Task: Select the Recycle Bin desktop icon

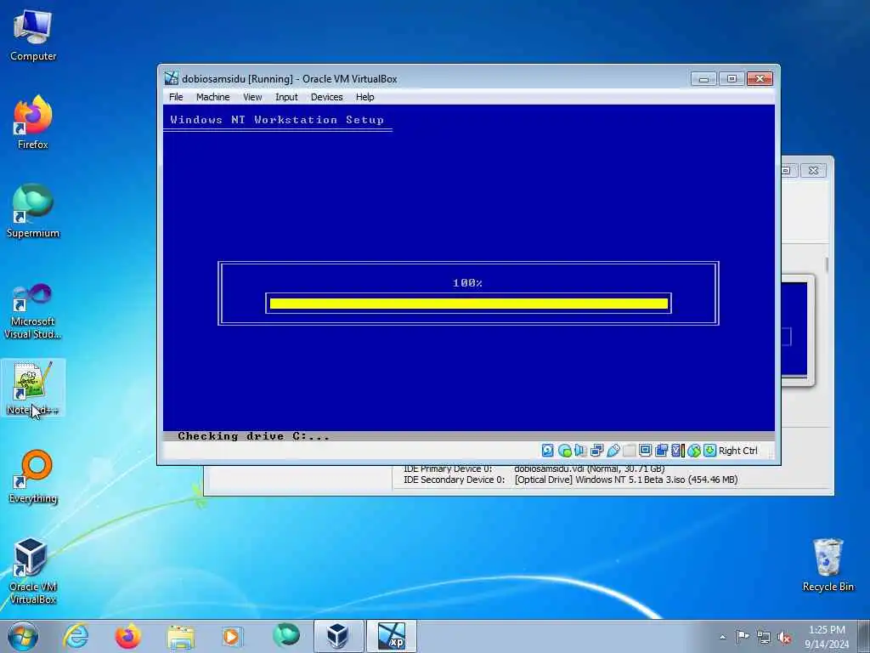Action: [828, 565]
